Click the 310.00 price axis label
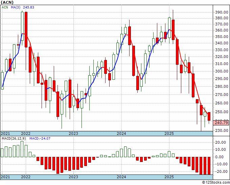Viewport: 230px width, 185px height. coord(222,64)
